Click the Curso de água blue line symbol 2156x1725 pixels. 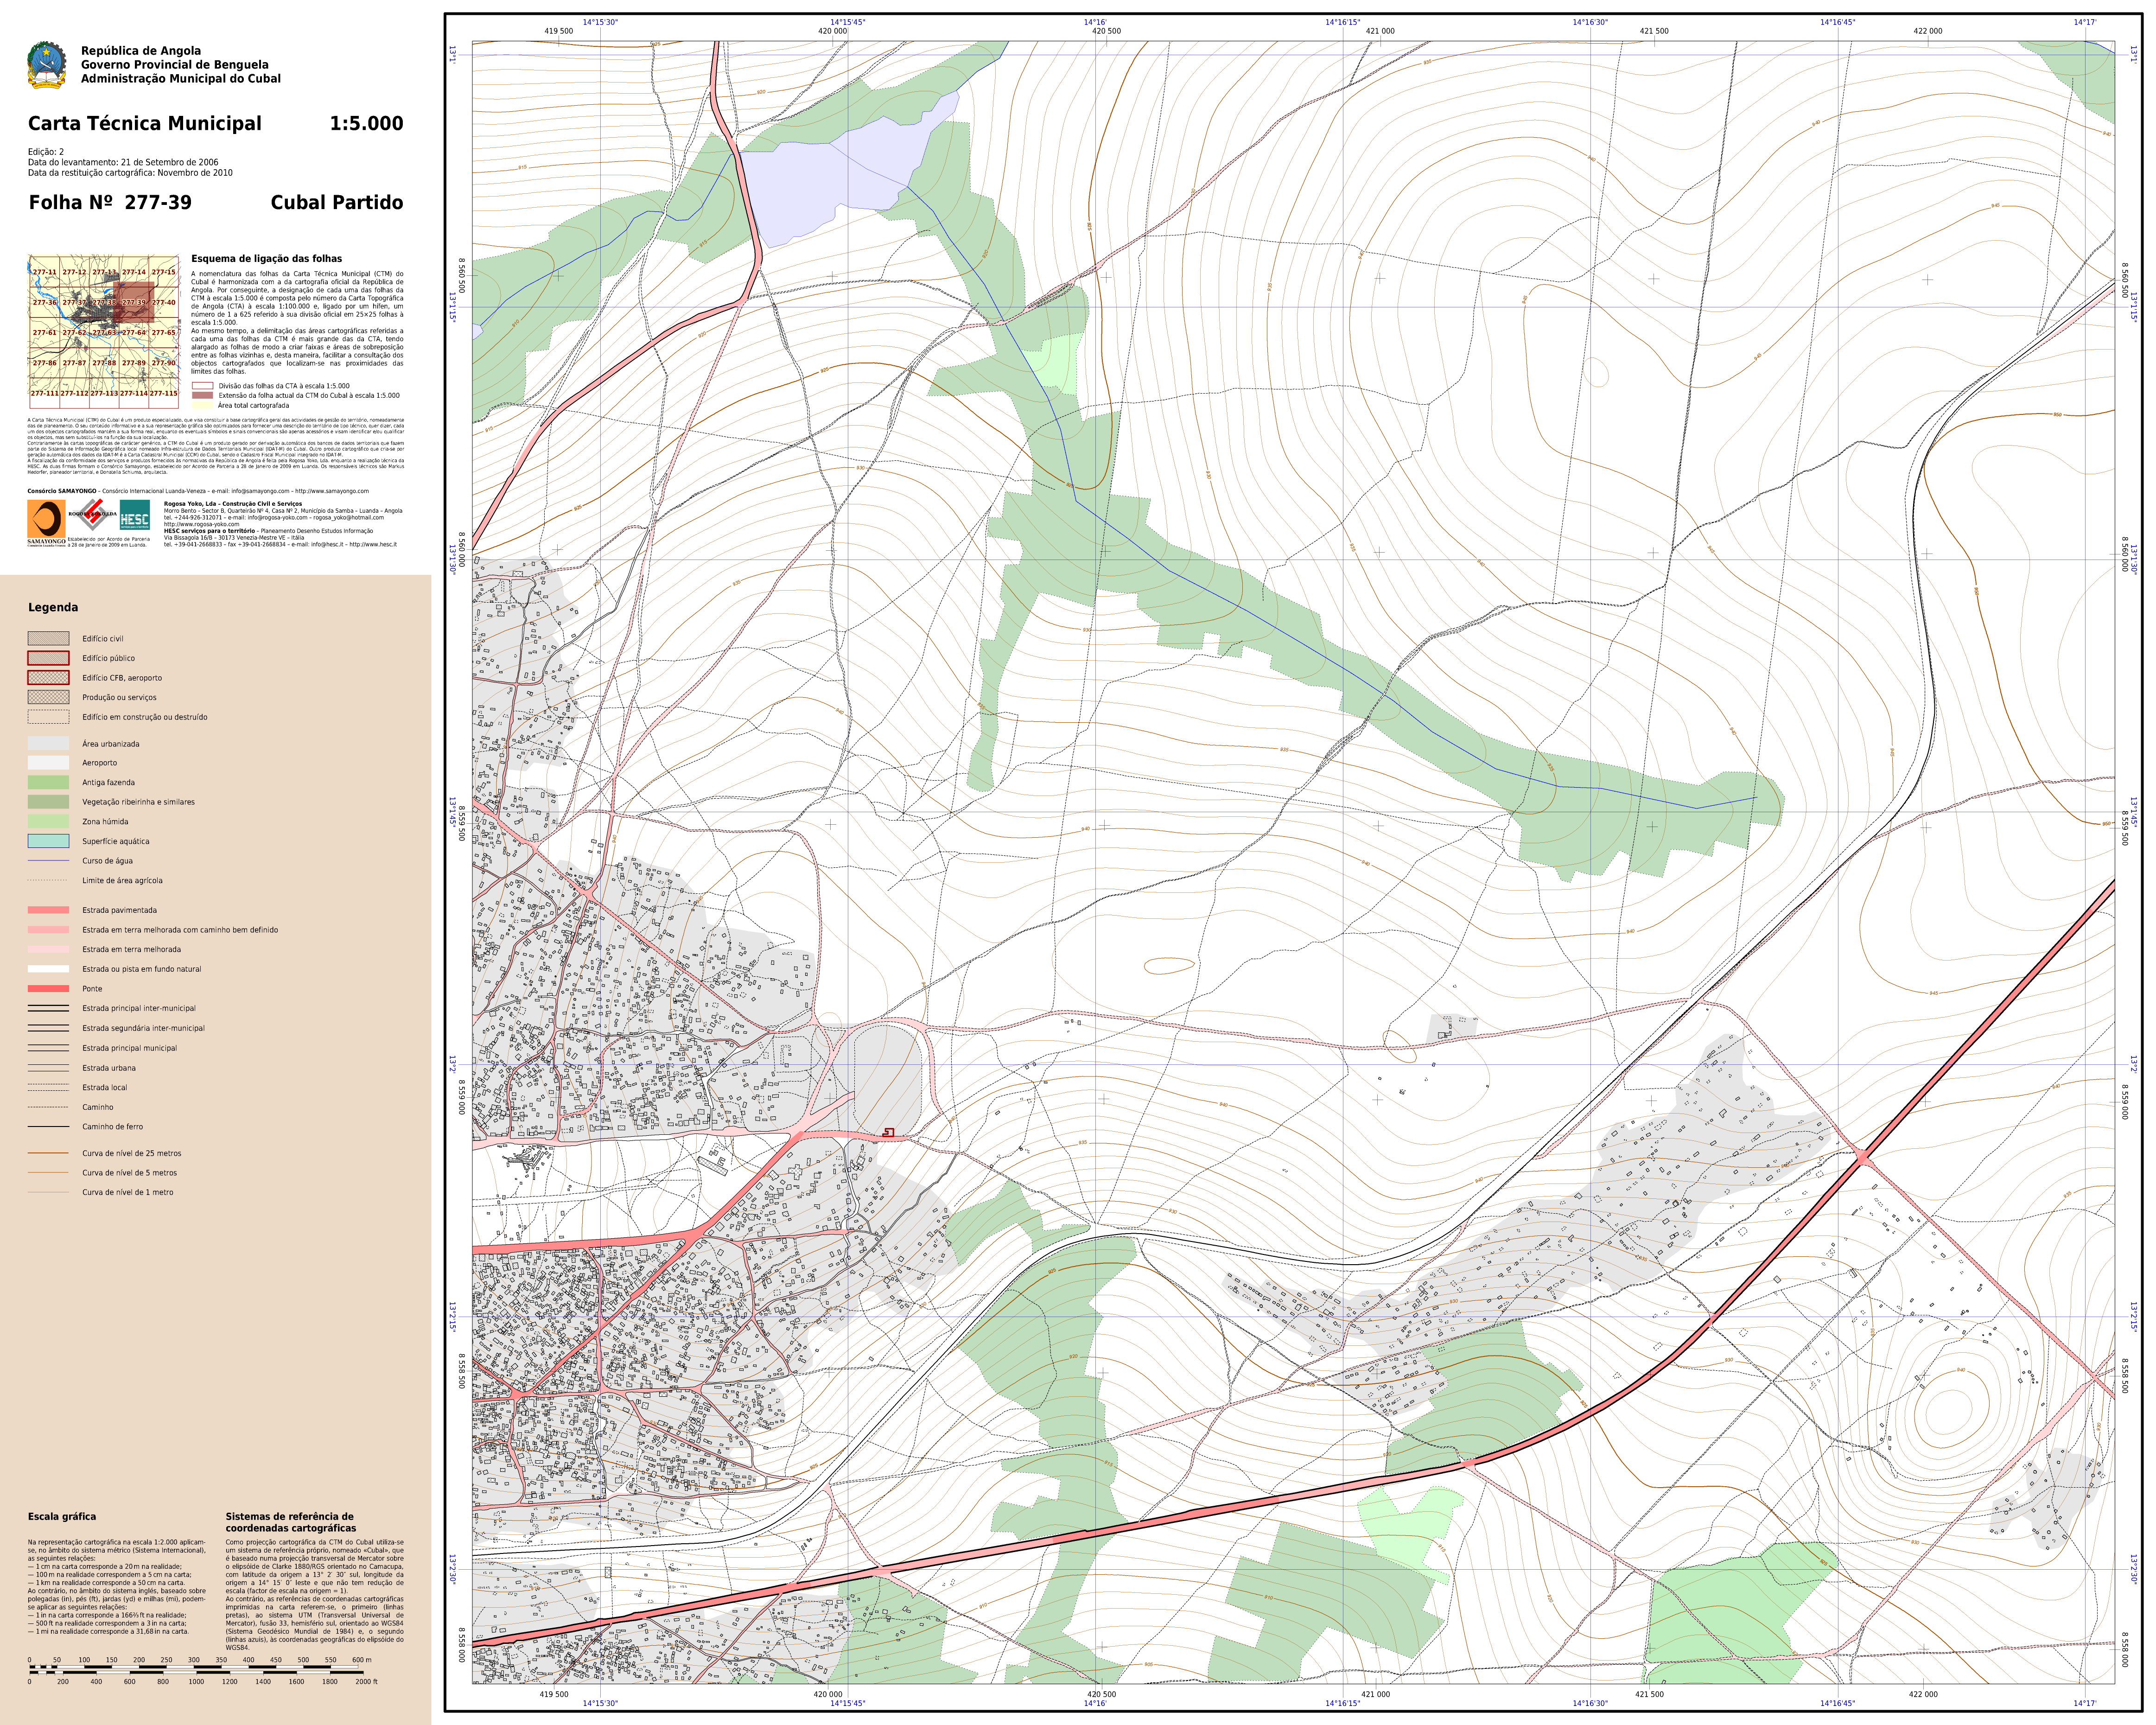point(48,860)
